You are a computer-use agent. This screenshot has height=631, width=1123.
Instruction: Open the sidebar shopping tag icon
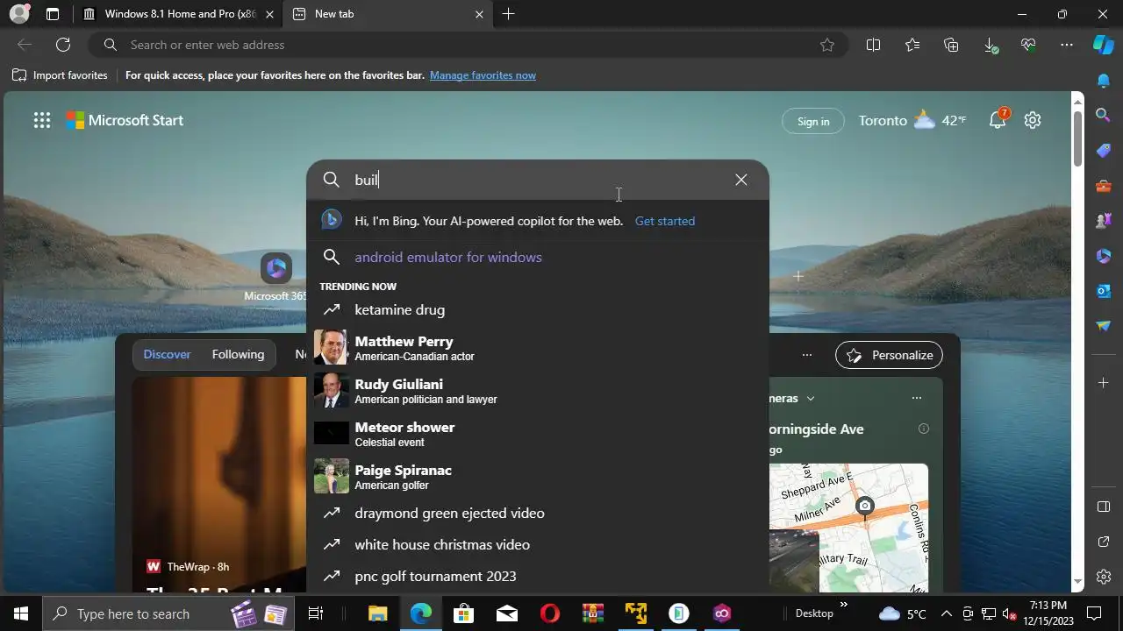point(1104,150)
